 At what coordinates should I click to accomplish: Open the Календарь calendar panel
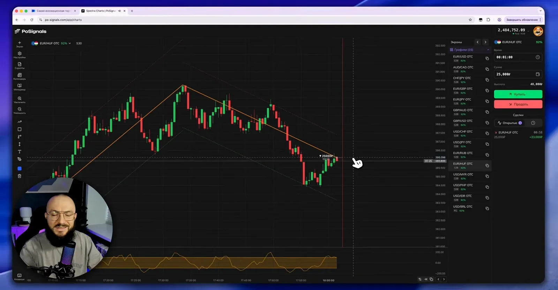point(20,76)
